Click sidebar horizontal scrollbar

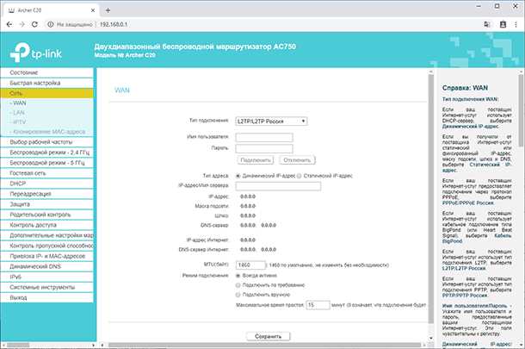18,345
